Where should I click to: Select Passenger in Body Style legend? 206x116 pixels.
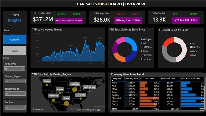[x=146, y=55]
